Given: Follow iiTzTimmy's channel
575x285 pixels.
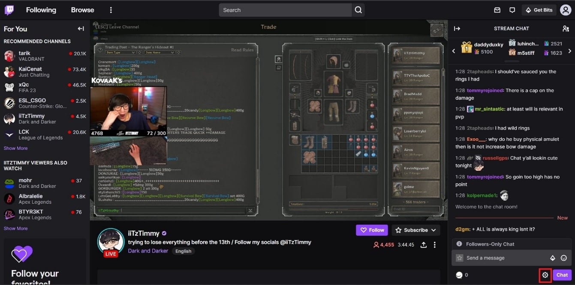Looking at the screenshot, I should click(371, 230).
